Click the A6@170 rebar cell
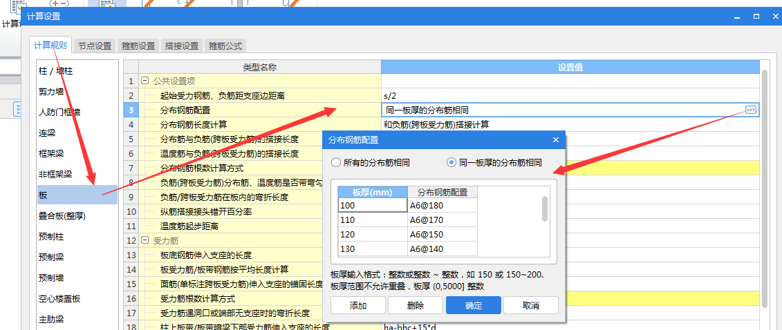The image size is (782, 330). coord(443,220)
